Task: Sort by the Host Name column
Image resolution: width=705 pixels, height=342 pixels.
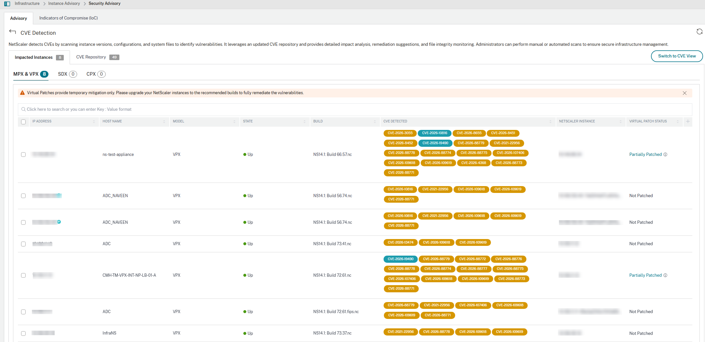Action: pyautogui.click(x=164, y=121)
